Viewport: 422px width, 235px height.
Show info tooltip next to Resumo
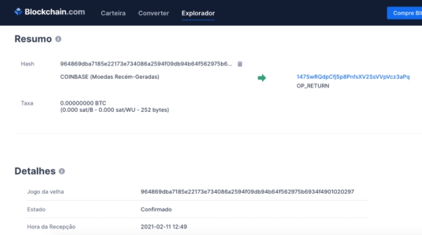58,39
